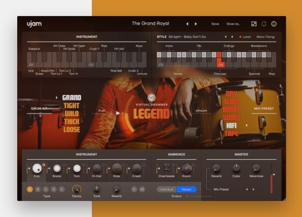
Task: Choose the TIGHT drum kit
Action: tap(71, 105)
